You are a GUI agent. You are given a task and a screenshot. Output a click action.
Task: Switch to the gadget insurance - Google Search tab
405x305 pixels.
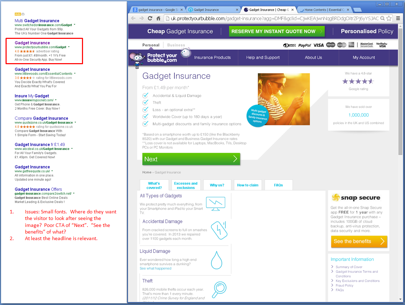(158, 10)
